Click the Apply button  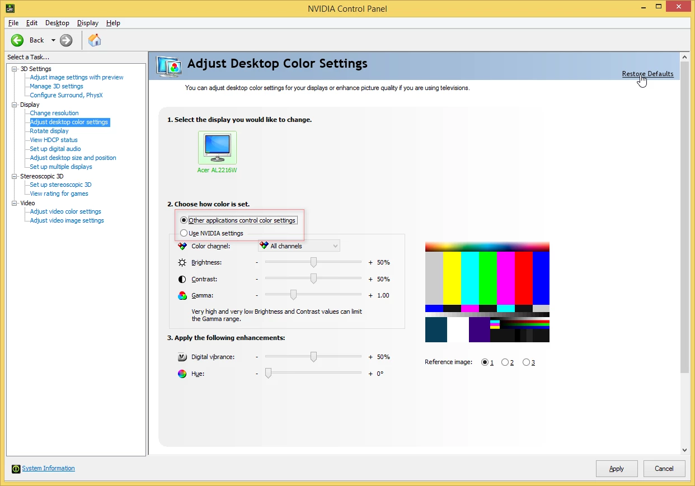pos(617,469)
